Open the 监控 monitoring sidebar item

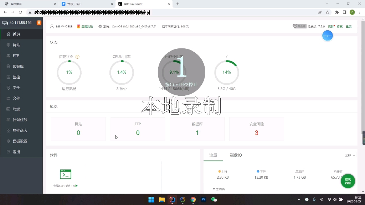21,77
